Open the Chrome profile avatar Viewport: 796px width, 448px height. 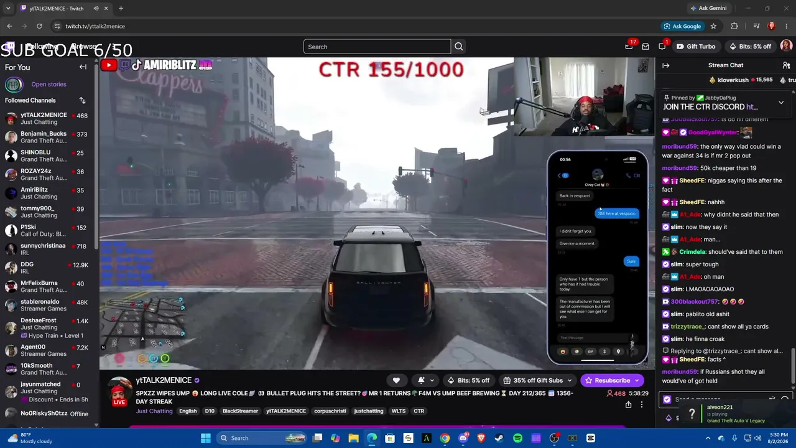[x=772, y=26]
